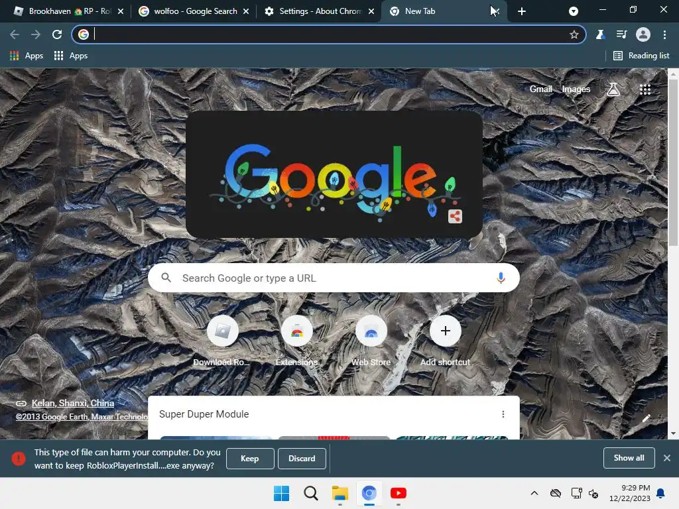
Task: Open Search Labs flask on page
Action: (x=613, y=89)
